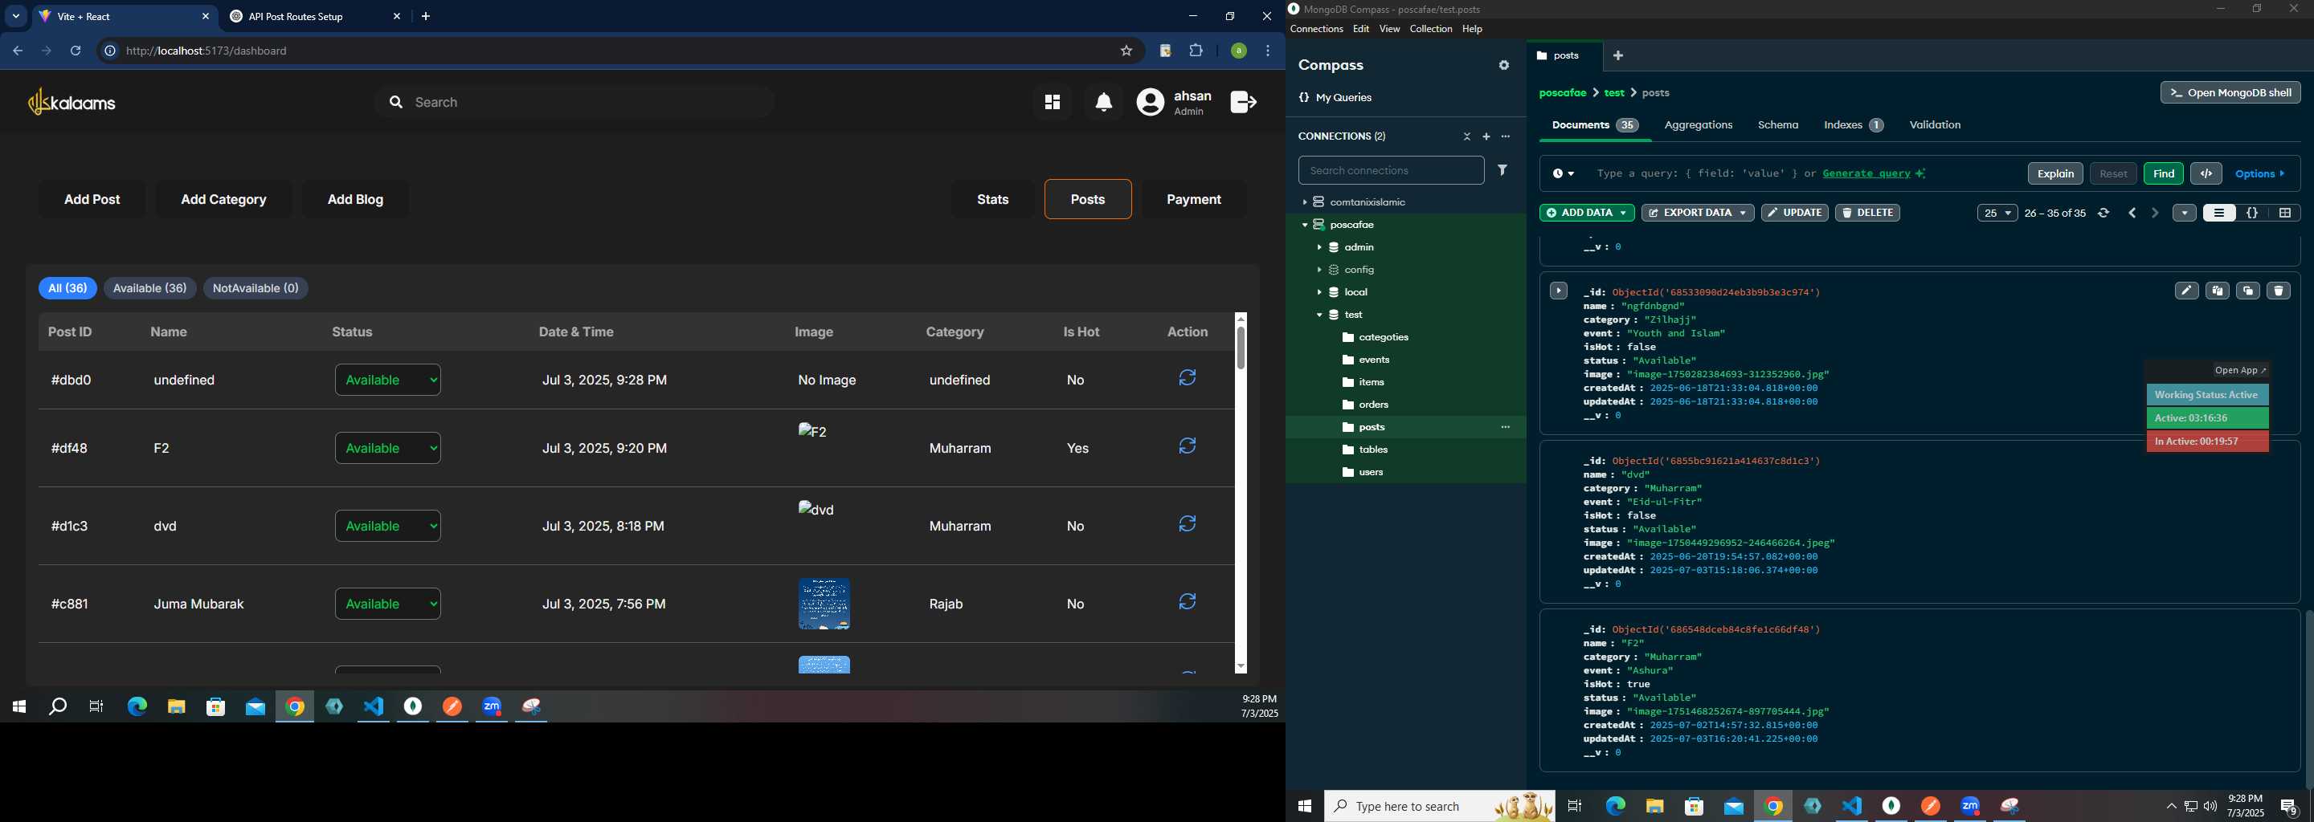Click the ahsan user avatar icon
Image resolution: width=2314 pixels, height=822 pixels.
[x=1150, y=102]
